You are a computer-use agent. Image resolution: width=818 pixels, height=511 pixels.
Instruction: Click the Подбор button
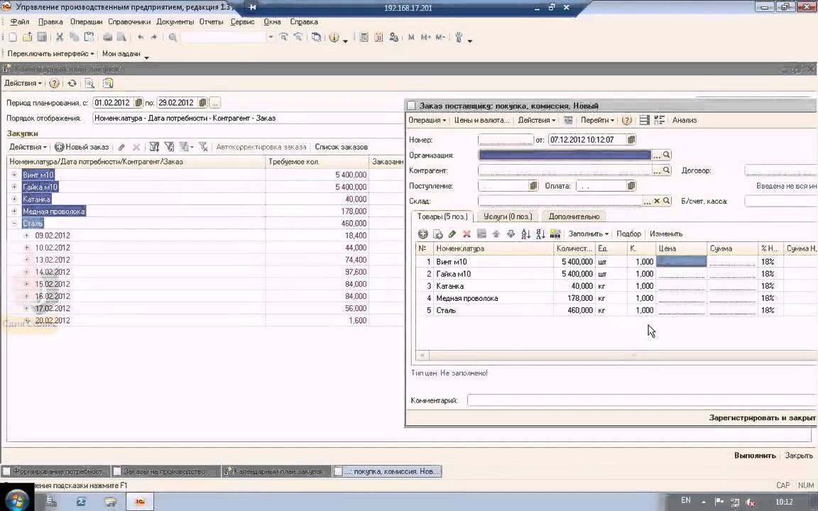(628, 234)
